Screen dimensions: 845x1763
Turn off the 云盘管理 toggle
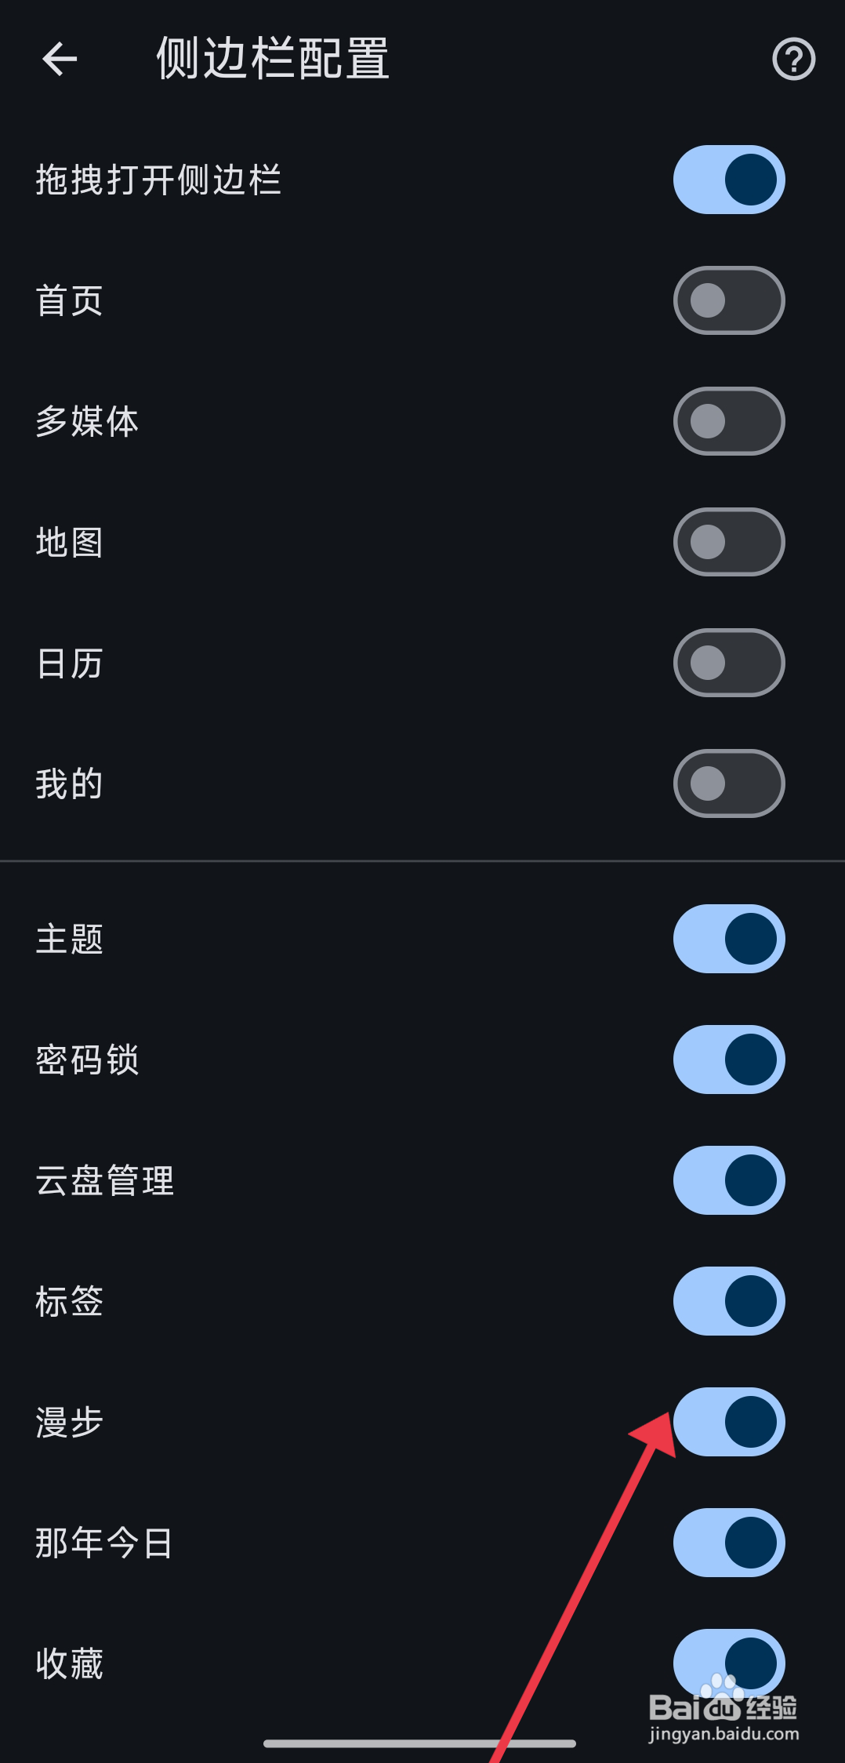tap(729, 1180)
